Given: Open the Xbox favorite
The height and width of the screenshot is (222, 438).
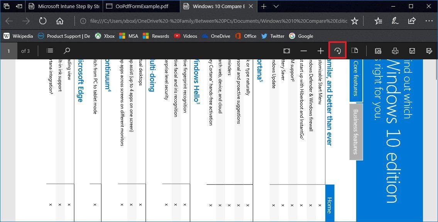Looking at the screenshot, I should [x=105, y=36].
